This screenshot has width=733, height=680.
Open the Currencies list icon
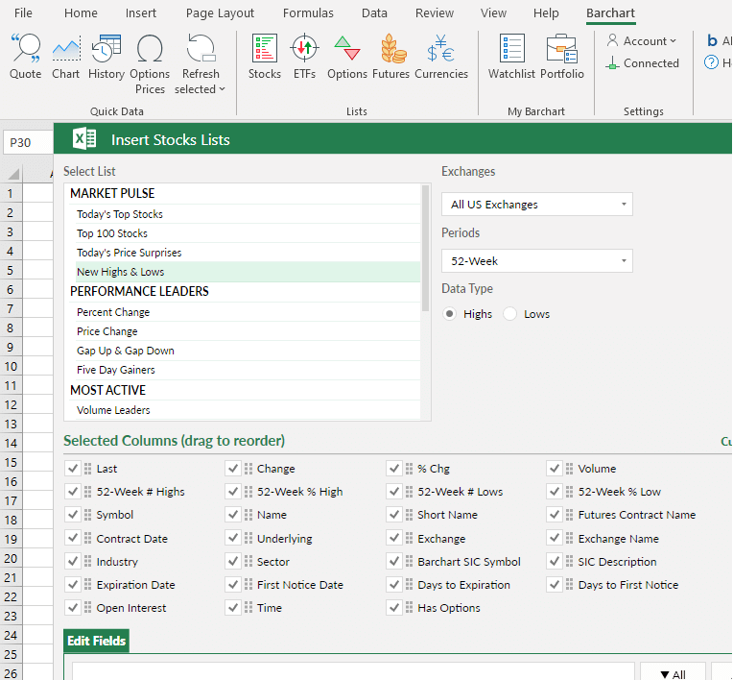pos(441,57)
